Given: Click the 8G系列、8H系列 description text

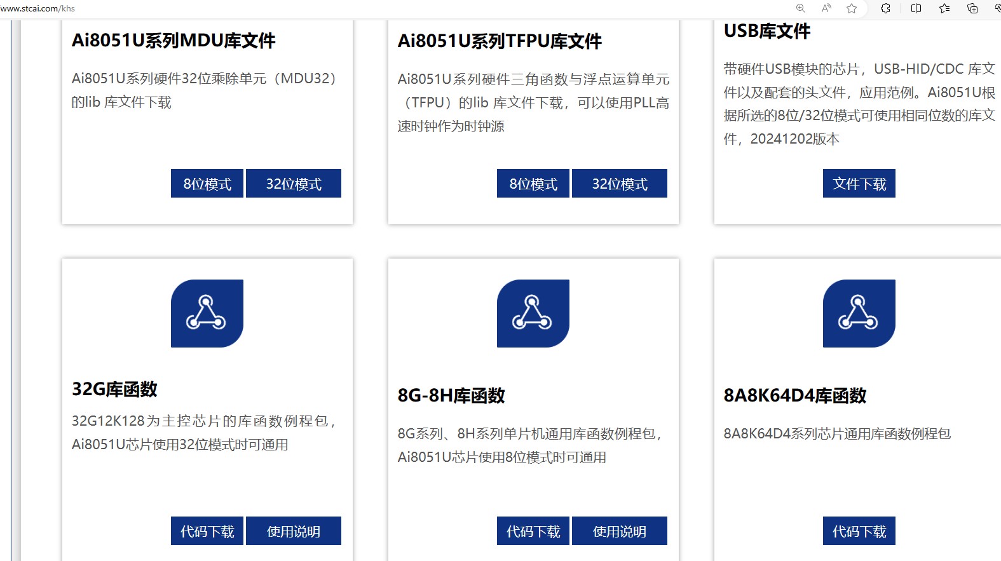Looking at the screenshot, I should click(531, 445).
